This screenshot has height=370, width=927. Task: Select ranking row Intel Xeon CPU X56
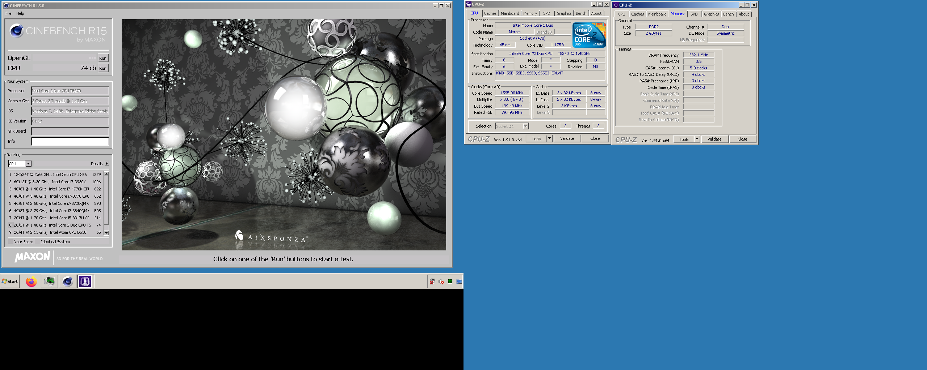(55, 175)
